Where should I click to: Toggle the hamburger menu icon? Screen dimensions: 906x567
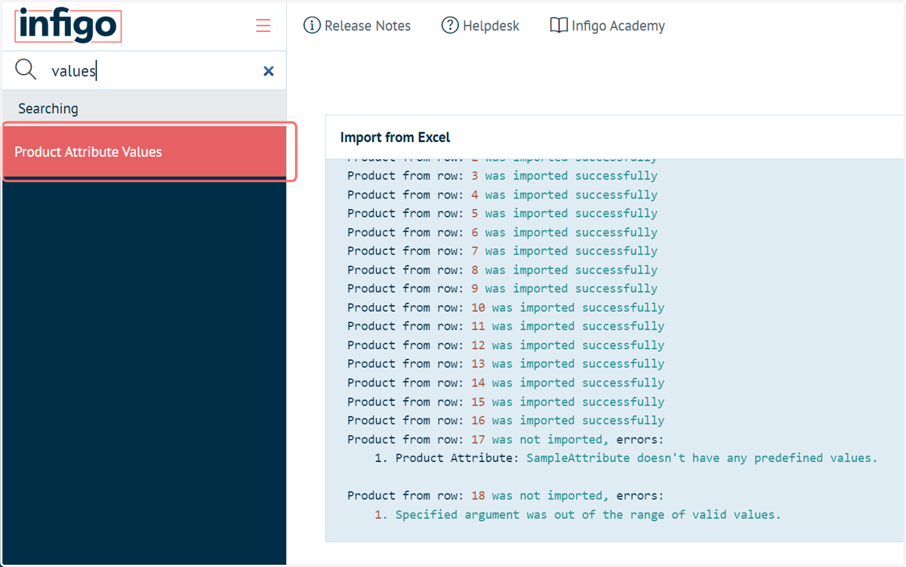click(x=263, y=26)
